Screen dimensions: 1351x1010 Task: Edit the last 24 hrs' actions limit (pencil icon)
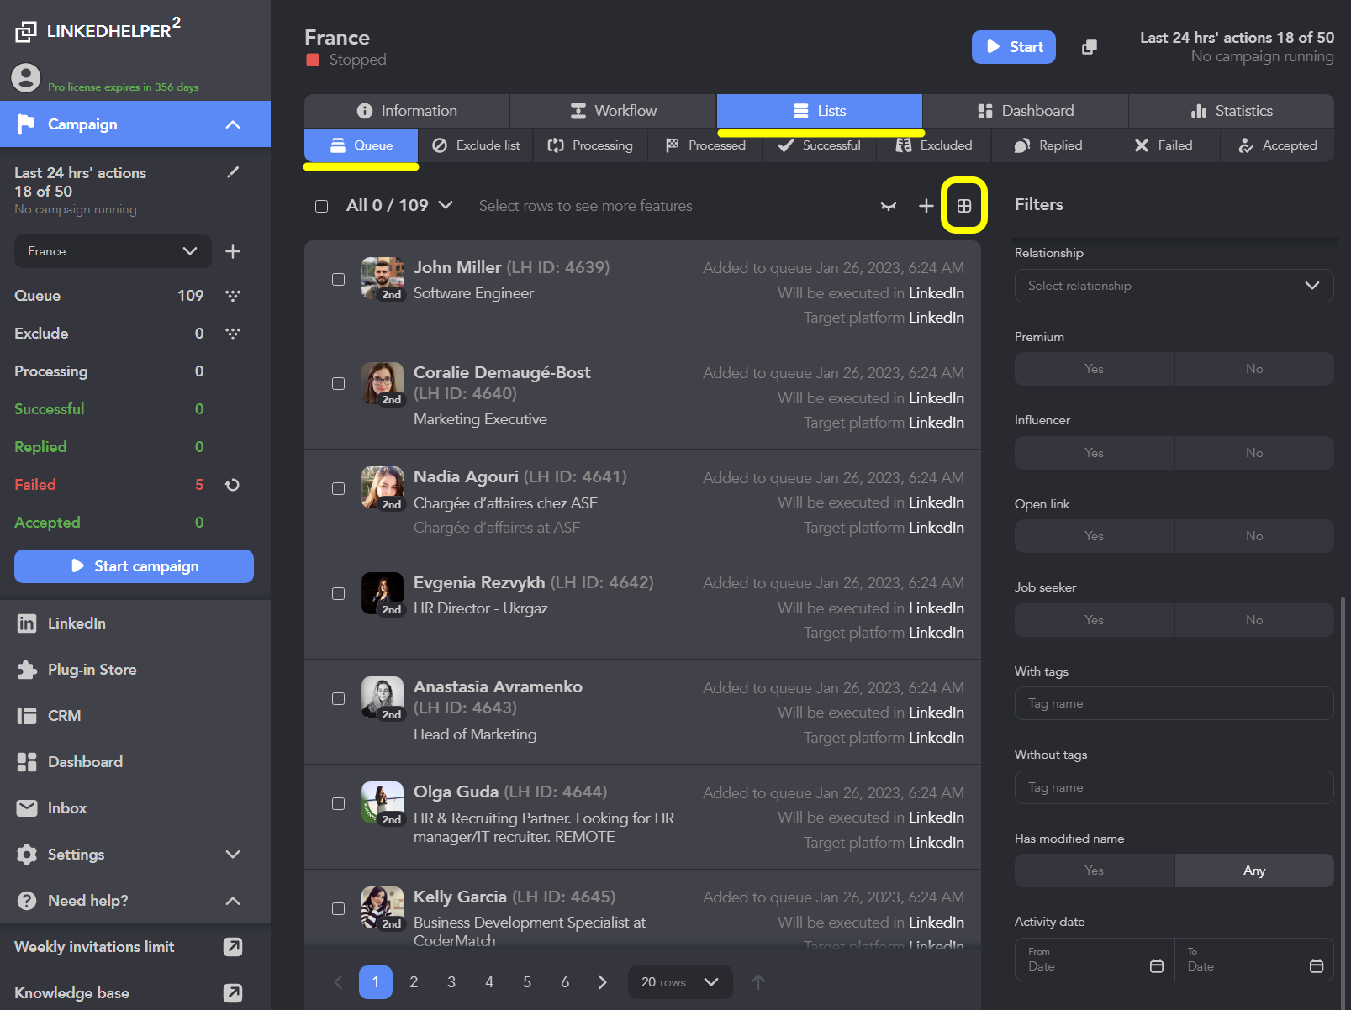(233, 172)
